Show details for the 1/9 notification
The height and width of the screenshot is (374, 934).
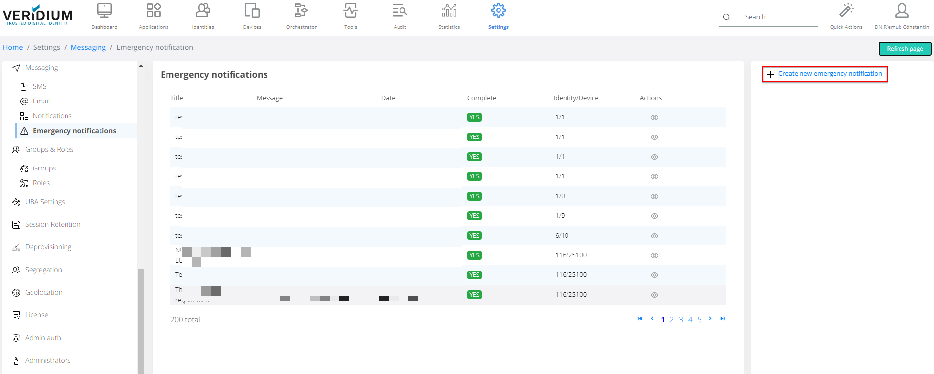(x=654, y=216)
